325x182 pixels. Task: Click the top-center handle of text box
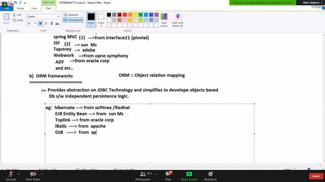[150, 104]
